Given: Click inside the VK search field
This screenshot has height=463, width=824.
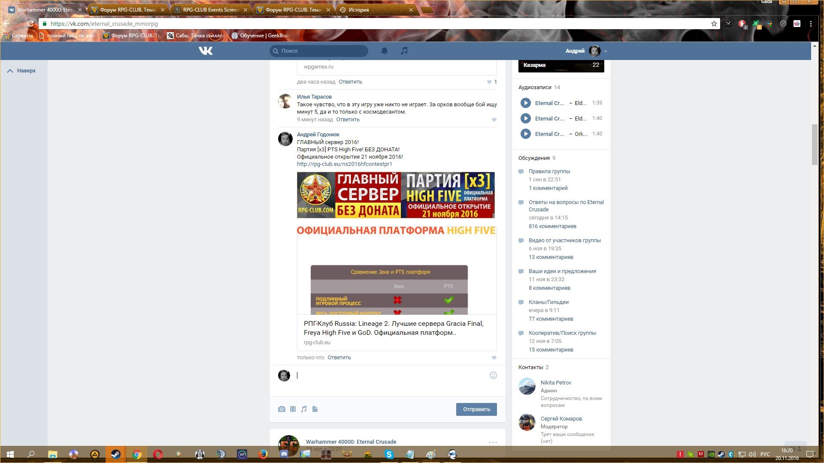Looking at the screenshot, I should (322, 51).
